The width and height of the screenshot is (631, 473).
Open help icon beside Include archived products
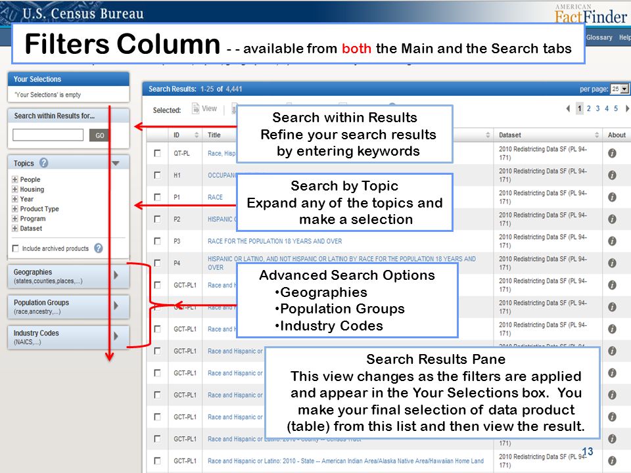pyautogui.click(x=99, y=248)
